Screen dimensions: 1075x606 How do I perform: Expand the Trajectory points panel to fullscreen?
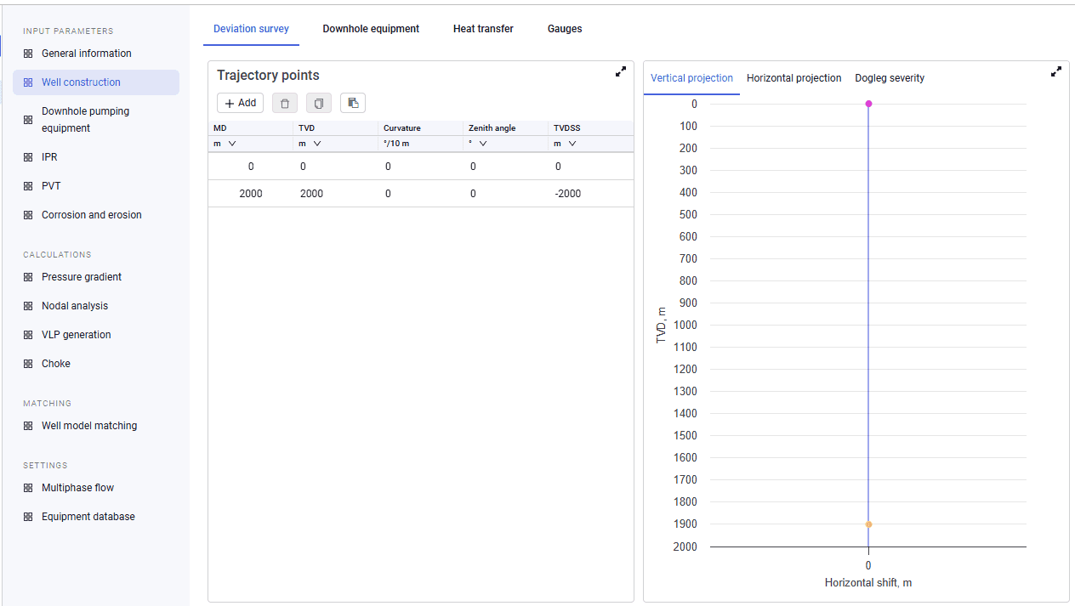[x=621, y=72]
